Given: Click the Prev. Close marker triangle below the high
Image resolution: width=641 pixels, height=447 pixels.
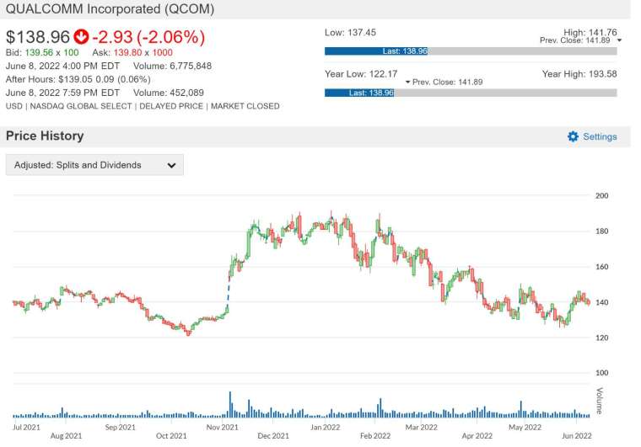Looking at the screenshot, I should (x=619, y=40).
